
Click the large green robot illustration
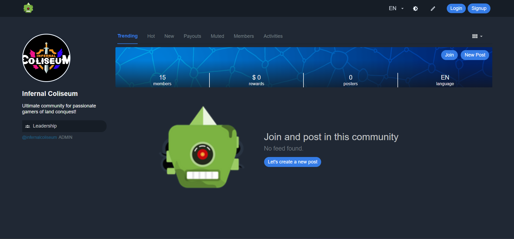point(202,147)
